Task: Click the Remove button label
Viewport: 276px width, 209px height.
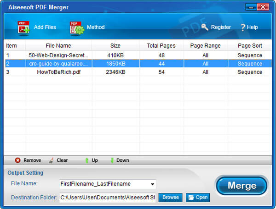Action: (x=32, y=160)
